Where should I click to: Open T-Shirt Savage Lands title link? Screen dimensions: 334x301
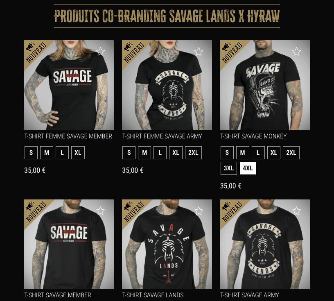click(x=153, y=295)
